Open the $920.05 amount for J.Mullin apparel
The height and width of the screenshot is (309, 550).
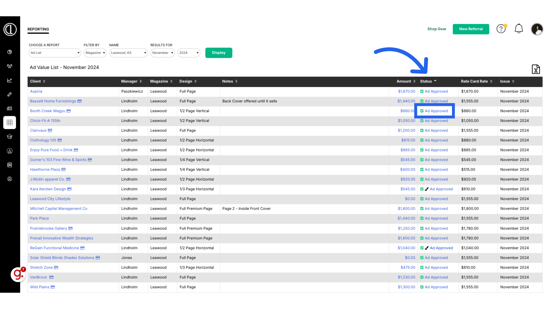click(x=408, y=179)
